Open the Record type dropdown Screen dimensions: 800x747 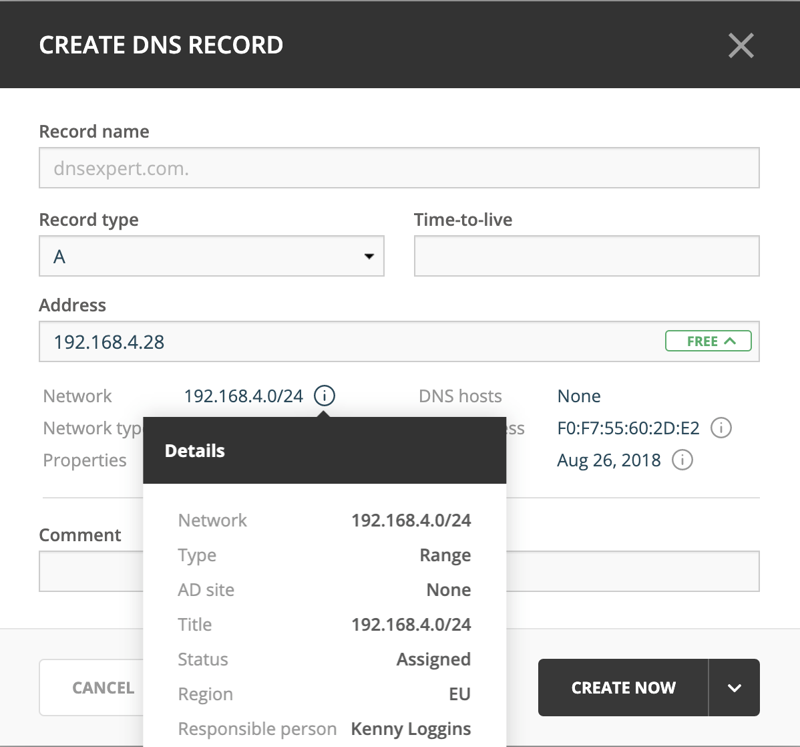coord(212,257)
